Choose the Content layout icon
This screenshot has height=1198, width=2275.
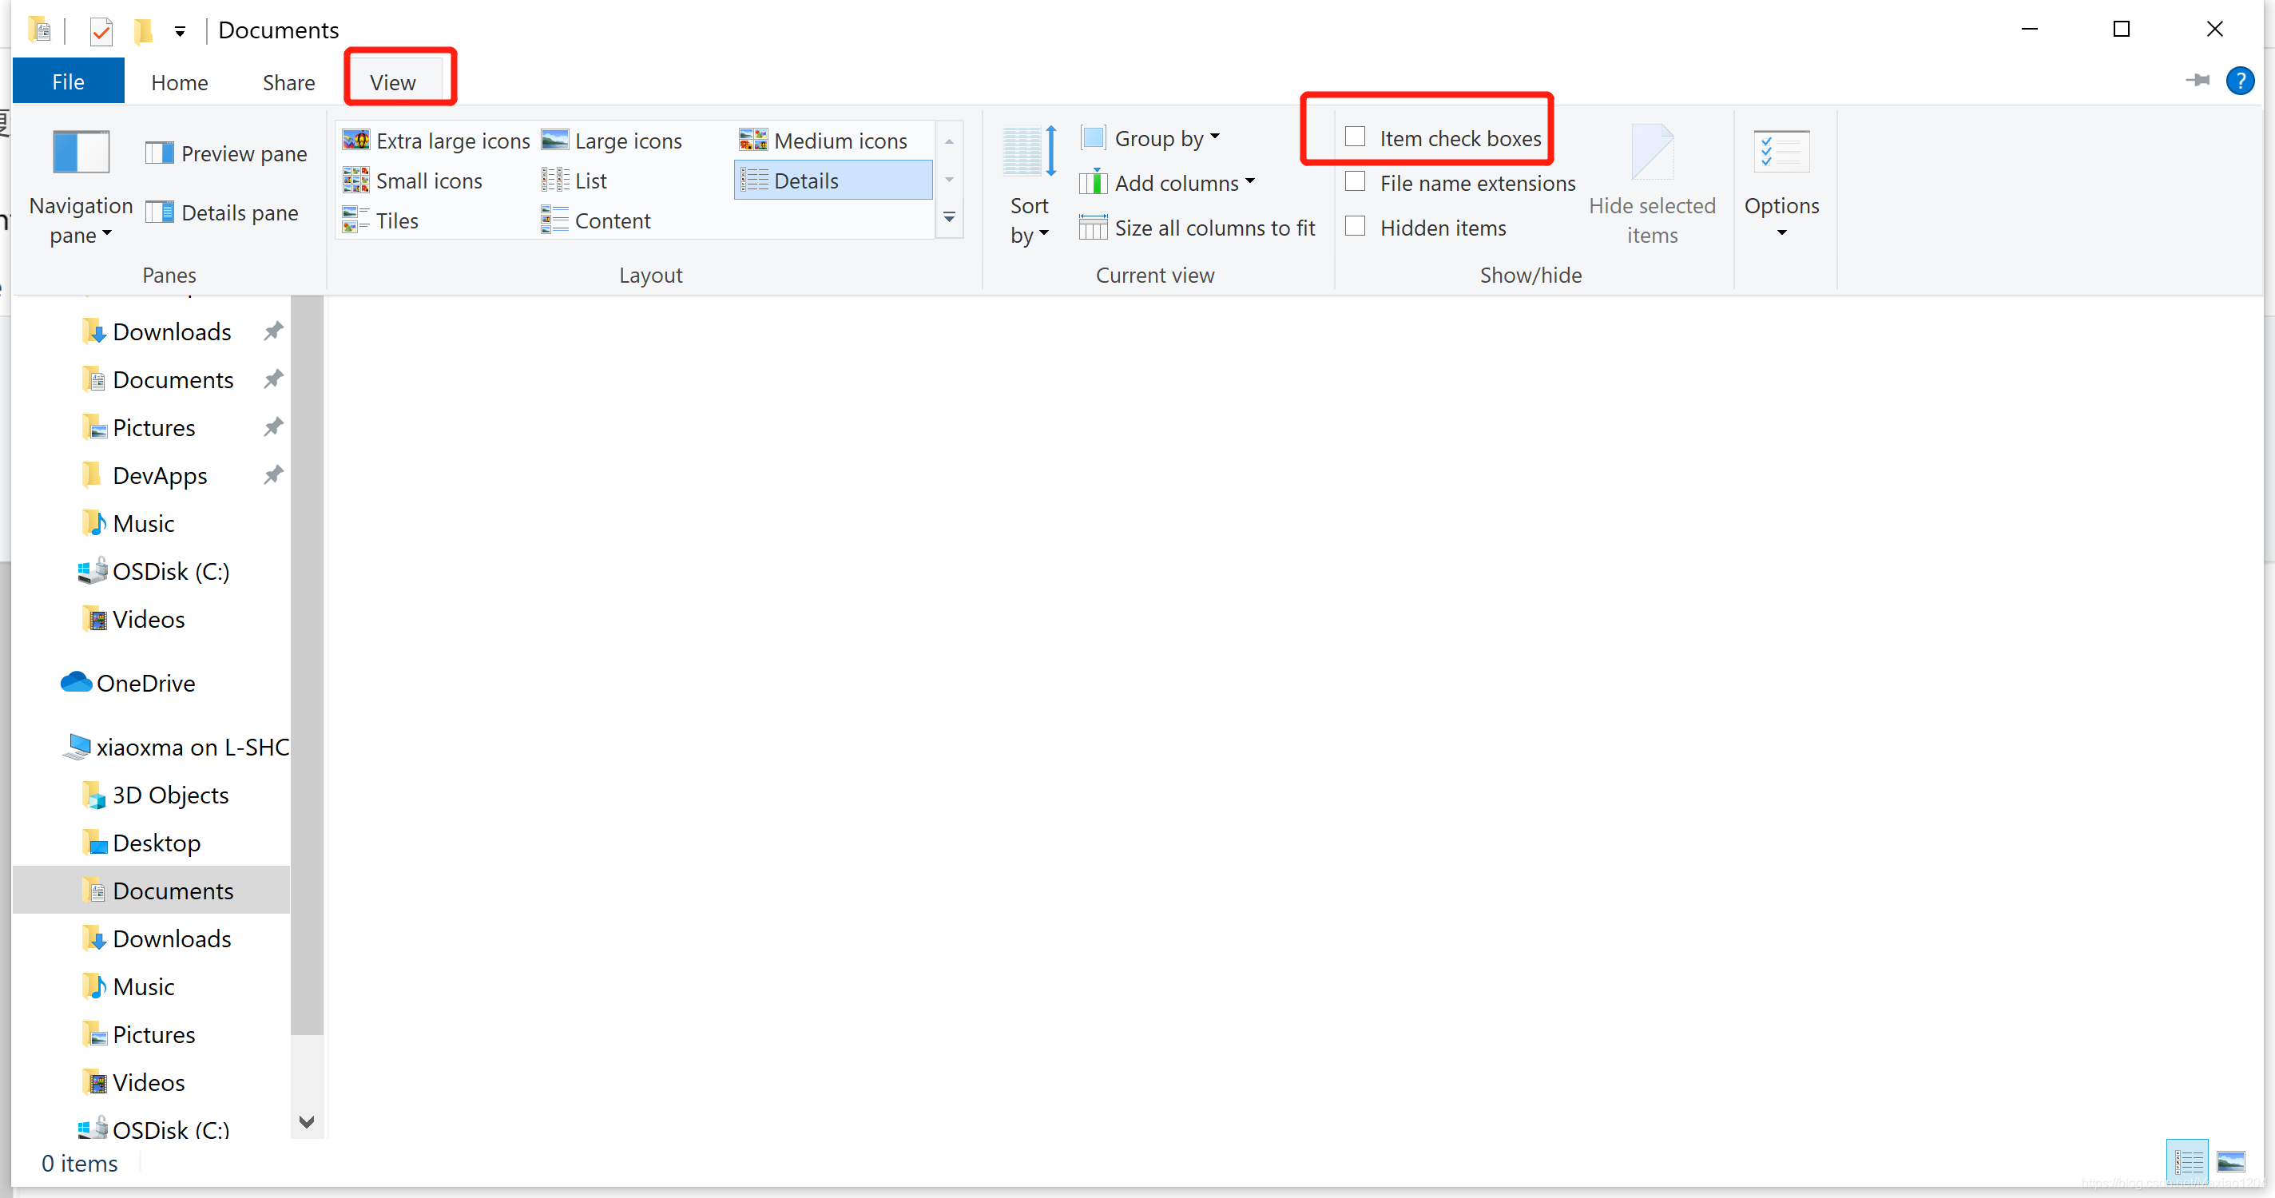pyautogui.click(x=554, y=220)
